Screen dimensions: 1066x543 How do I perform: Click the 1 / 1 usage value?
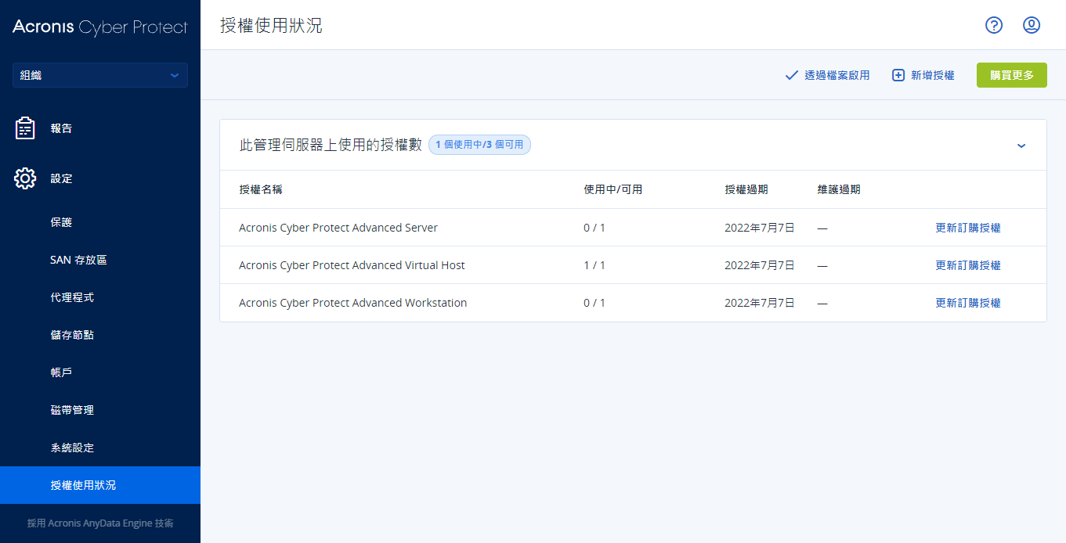pyautogui.click(x=594, y=265)
